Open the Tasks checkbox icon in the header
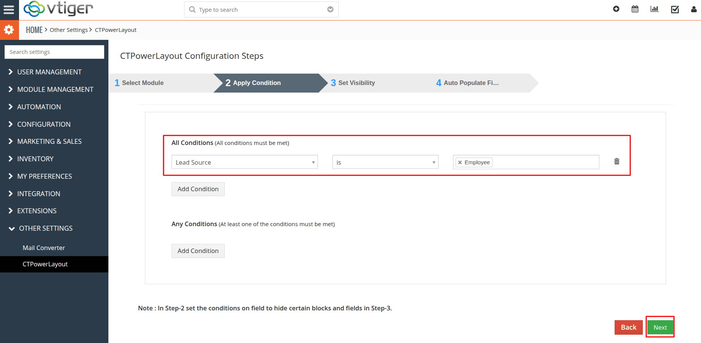Image resolution: width=701 pixels, height=343 pixels. (x=675, y=9)
